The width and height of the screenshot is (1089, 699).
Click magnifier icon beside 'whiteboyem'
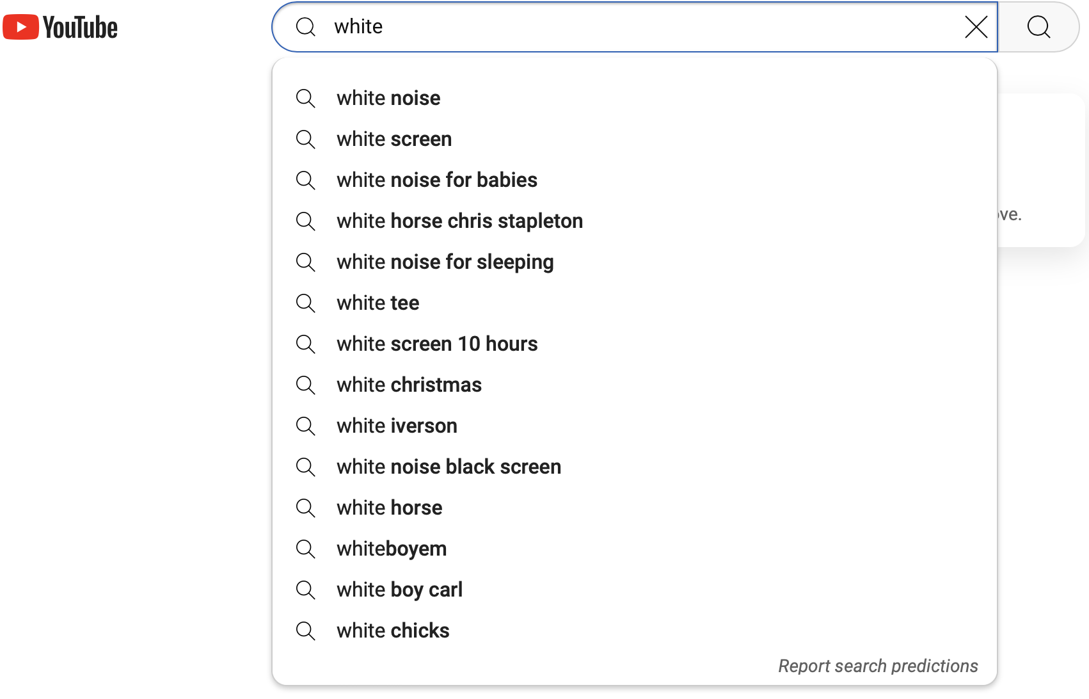[306, 549]
